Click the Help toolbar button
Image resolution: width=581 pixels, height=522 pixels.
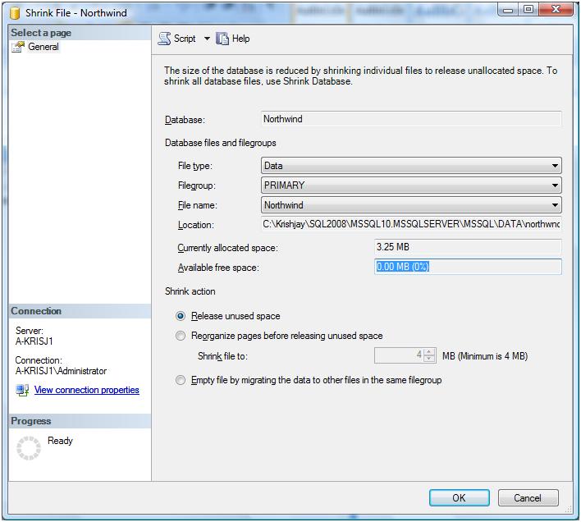click(233, 39)
